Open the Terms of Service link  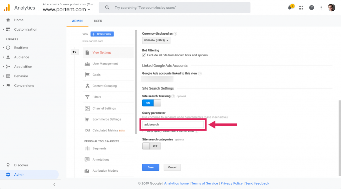click(205, 183)
